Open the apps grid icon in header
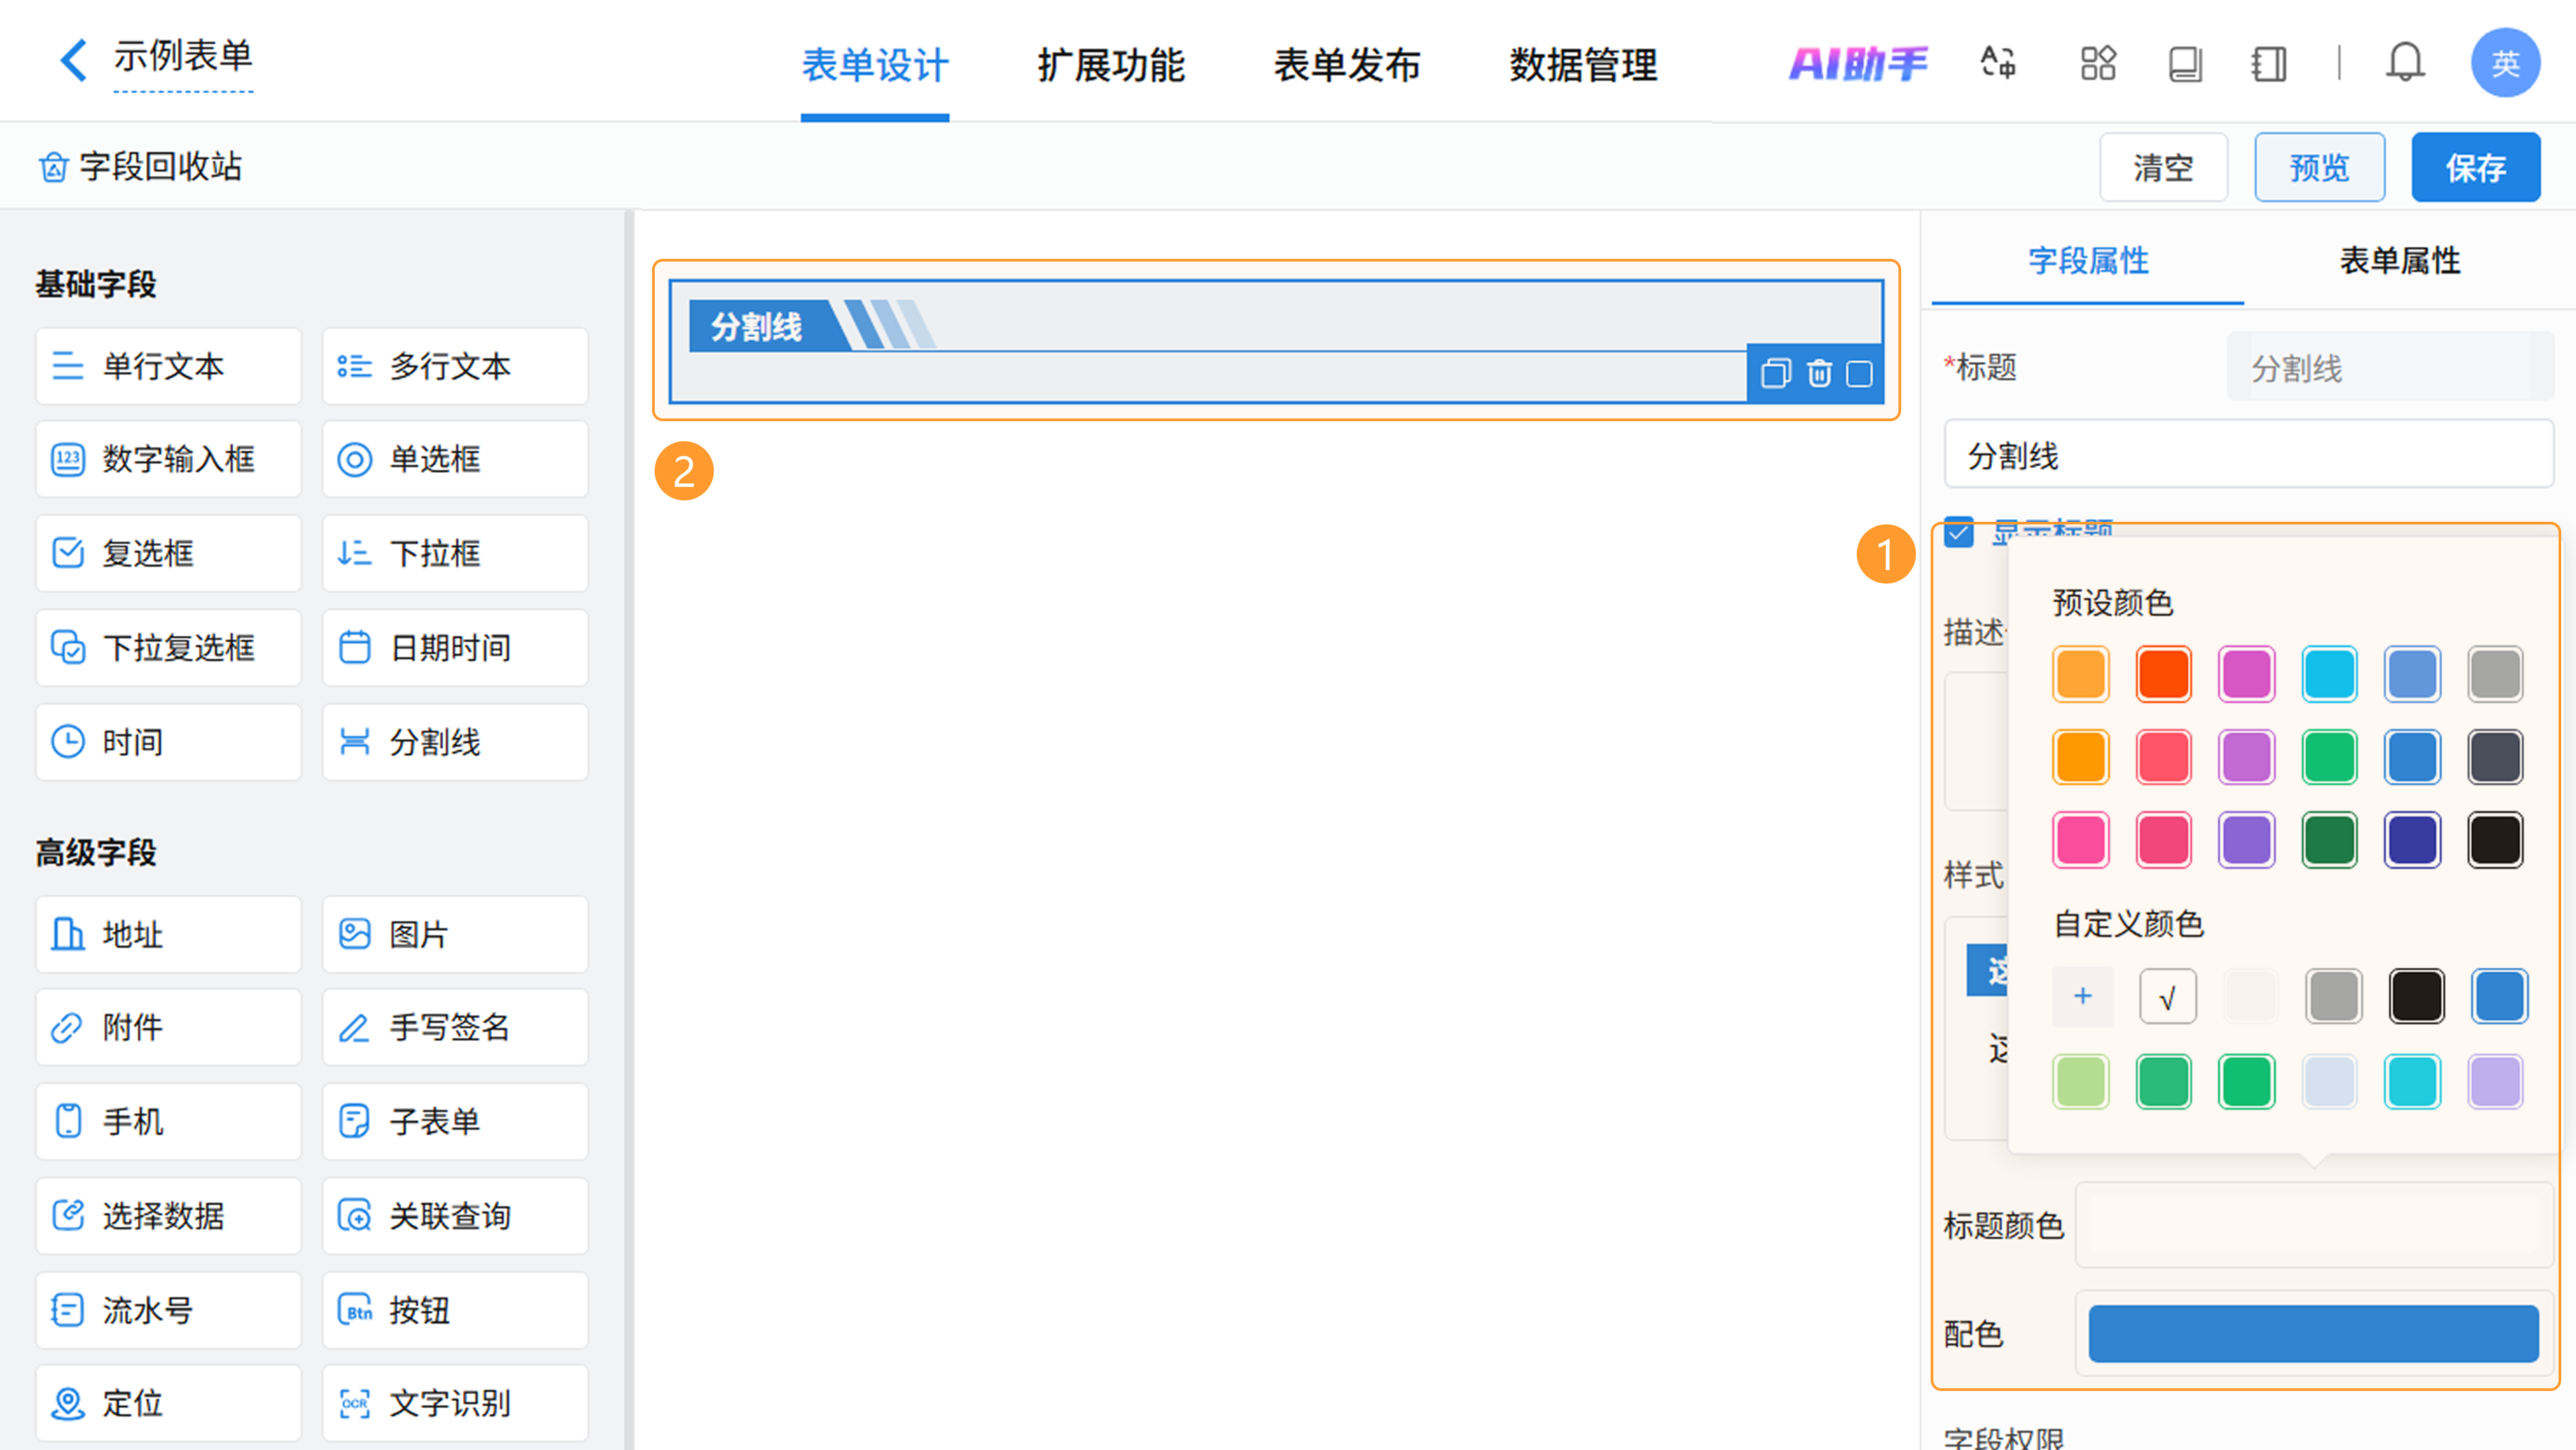 coord(2097,63)
